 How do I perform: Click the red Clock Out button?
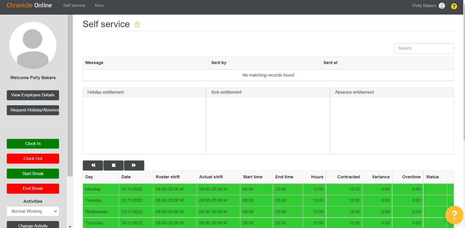pyautogui.click(x=33, y=158)
